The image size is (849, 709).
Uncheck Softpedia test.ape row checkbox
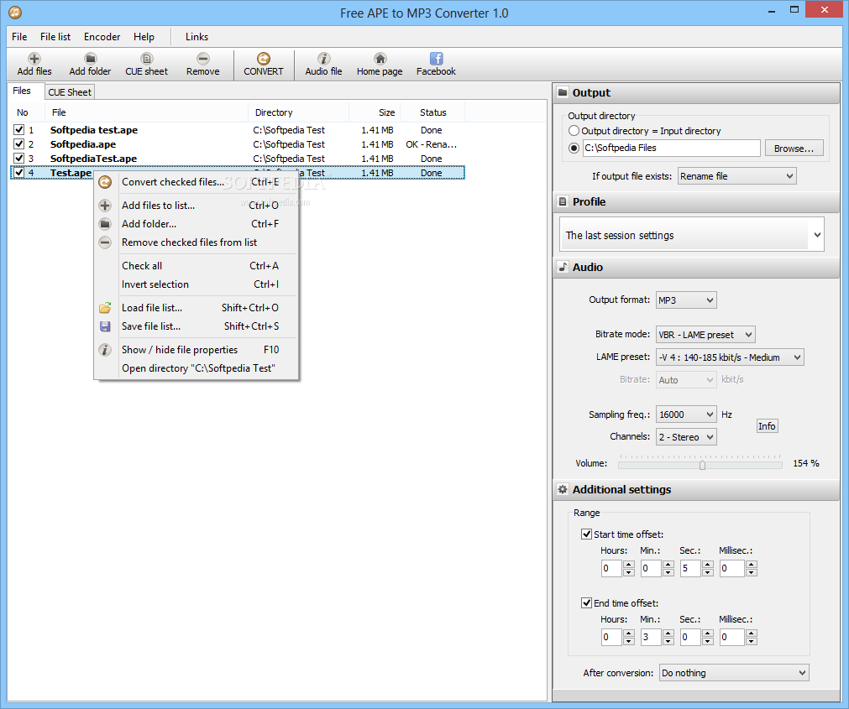click(19, 130)
